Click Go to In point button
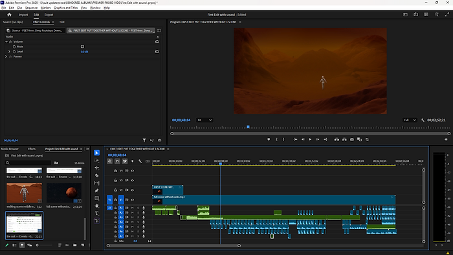The image size is (453, 255). point(295,140)
